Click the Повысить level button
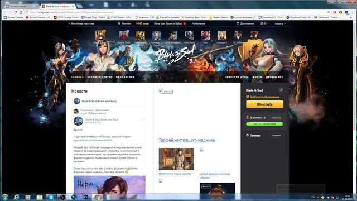This screenshot has height=201, width=357. click(x=276, y=118)
